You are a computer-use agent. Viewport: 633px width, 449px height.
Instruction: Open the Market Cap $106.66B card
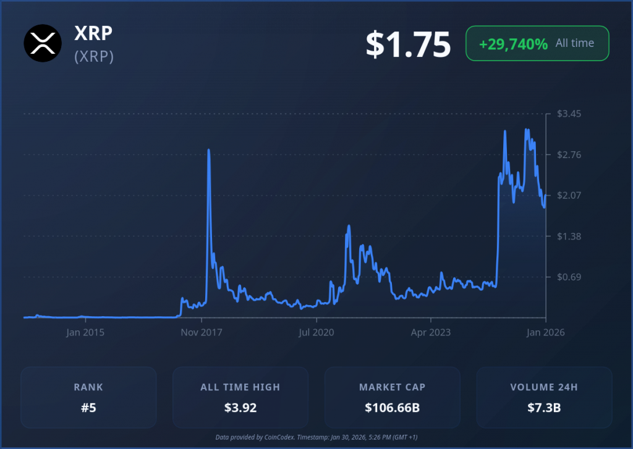[x=392, y=397]
